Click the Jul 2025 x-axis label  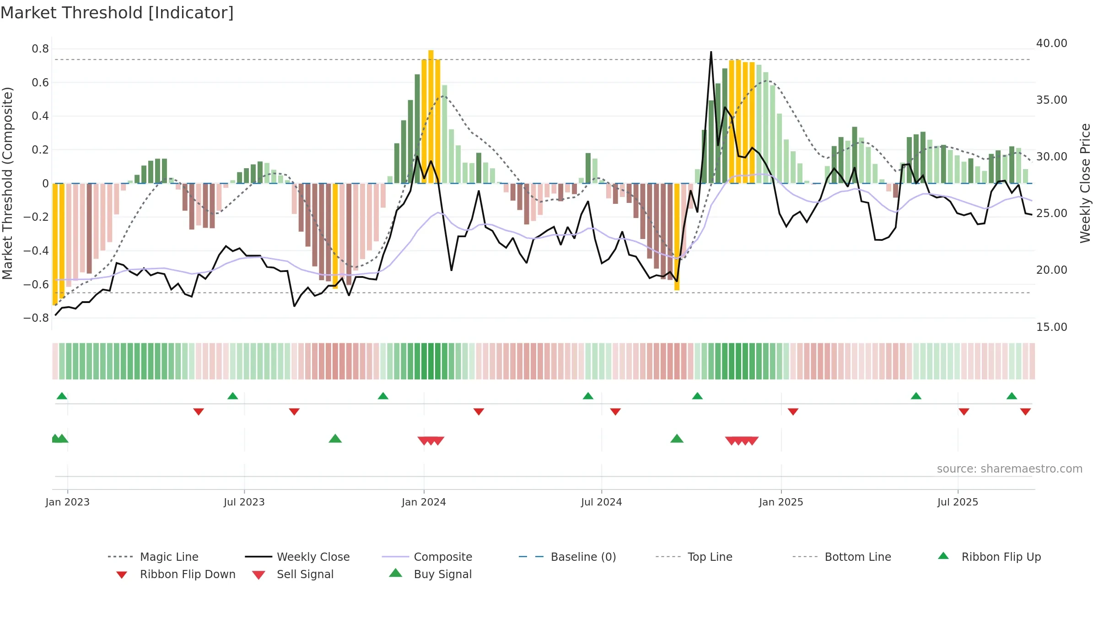pos(958,502)
